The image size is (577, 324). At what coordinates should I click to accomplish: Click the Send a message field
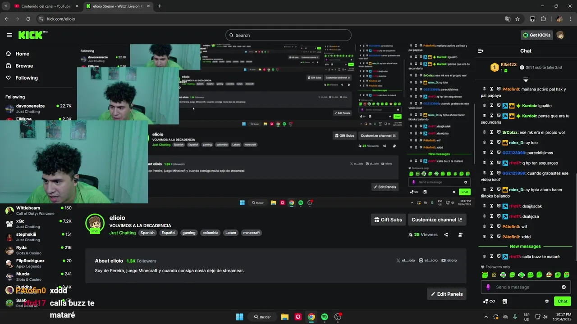(525, 287)
